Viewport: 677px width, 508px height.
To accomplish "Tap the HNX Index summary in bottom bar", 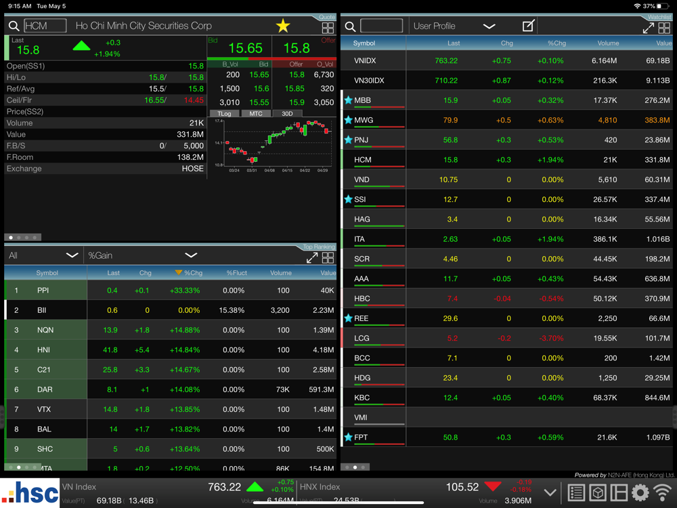I will 416,492.
